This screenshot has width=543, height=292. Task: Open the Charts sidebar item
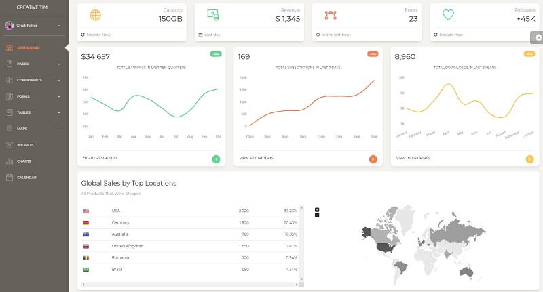[x=24, y=161]
